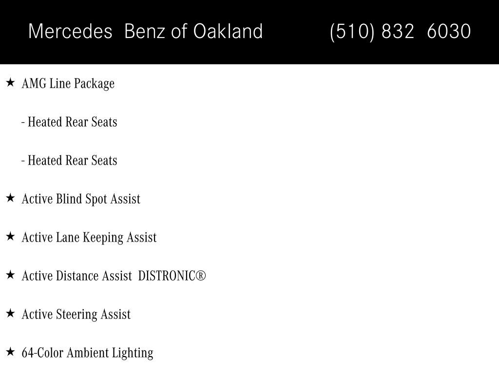The width and height of the screenshot is (499, 374).
Task: Call the (510) 832 6030 phone number
Action: [401, 32]
